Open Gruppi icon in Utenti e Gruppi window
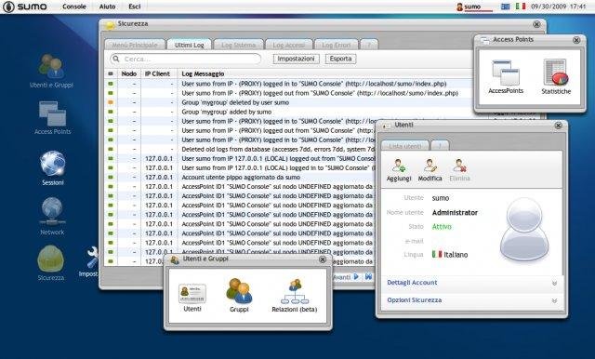 tap(239, 296)
